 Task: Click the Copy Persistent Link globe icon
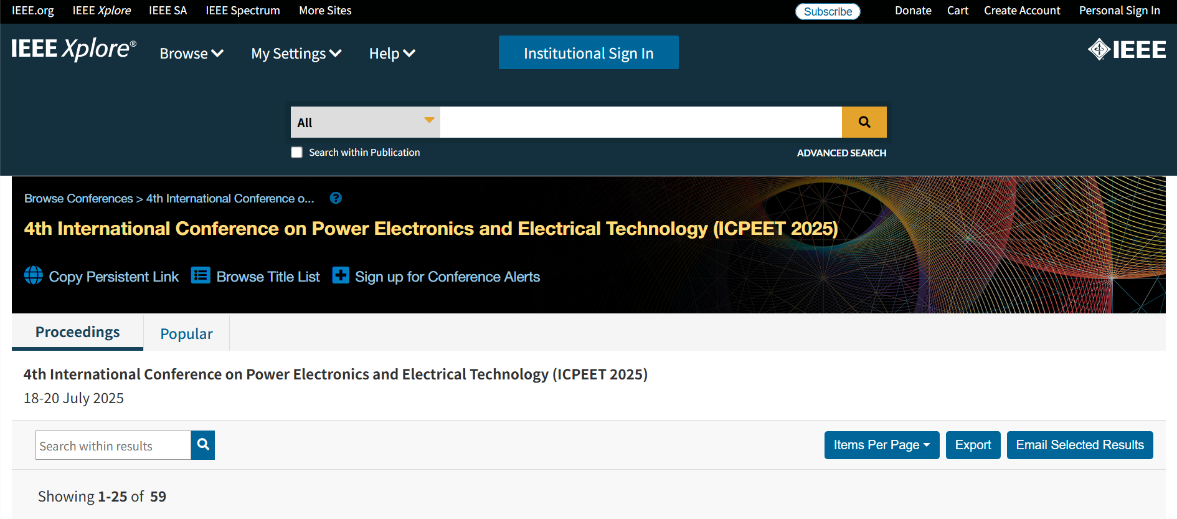pos(34,275)
